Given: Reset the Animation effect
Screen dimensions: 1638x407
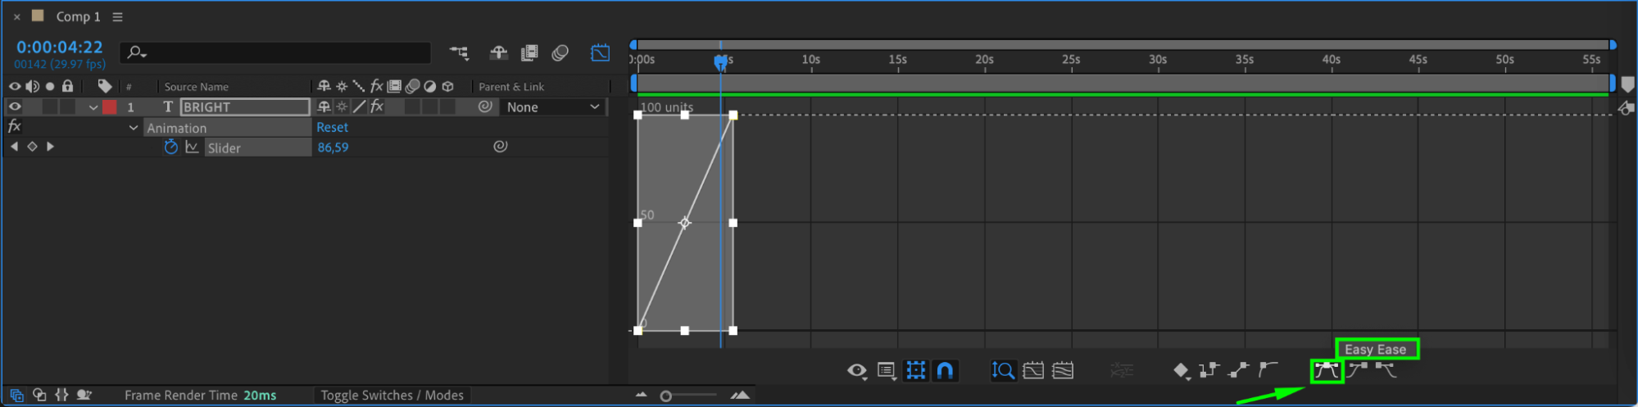Looking at the screenshot, I should pyautogui.click(x=332, y=128).
